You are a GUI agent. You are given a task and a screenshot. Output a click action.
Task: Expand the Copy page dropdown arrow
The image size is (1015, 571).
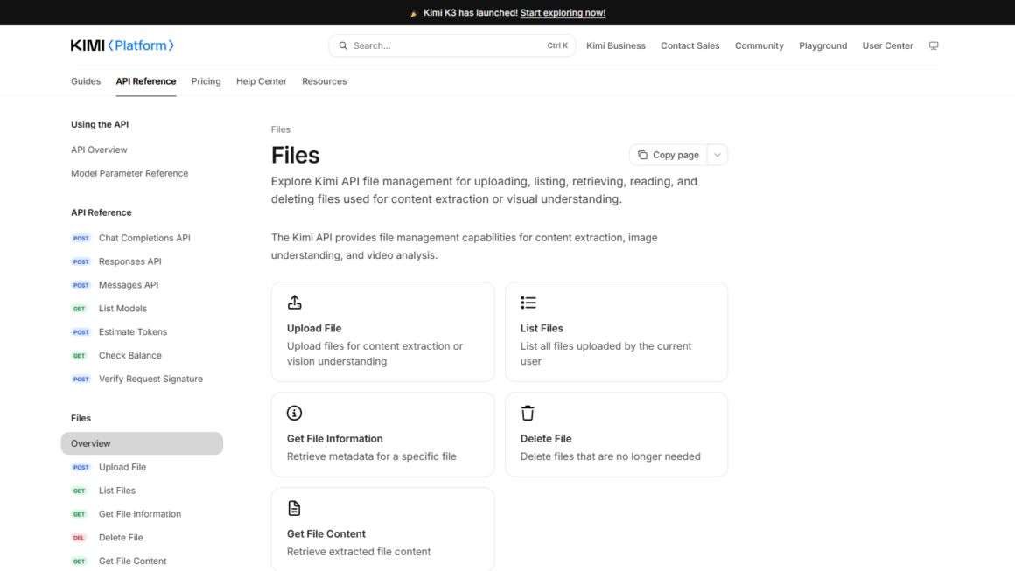[717, 155]
